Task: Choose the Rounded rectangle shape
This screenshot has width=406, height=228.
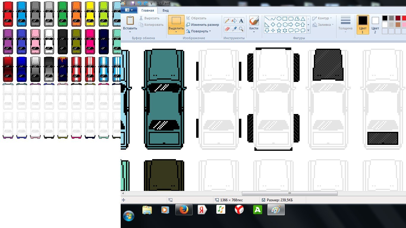Action: 291,18
